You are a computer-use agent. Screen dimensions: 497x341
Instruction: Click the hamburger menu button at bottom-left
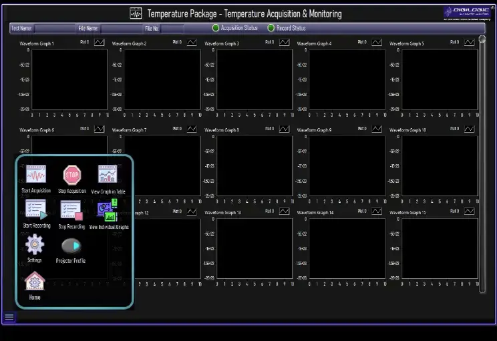9,318
